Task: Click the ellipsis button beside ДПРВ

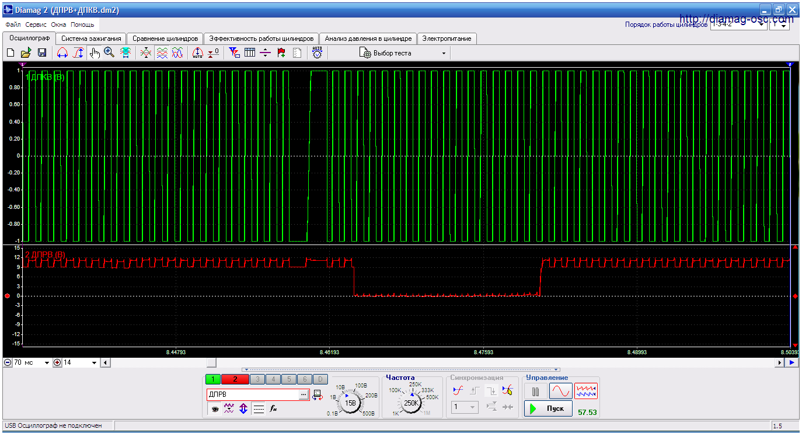Action: click(x=303, y=395)
